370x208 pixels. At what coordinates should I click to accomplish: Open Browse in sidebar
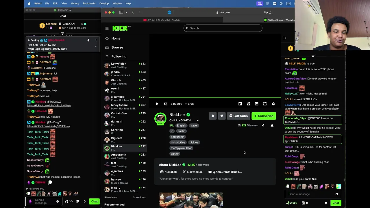(x=117, y=47)
